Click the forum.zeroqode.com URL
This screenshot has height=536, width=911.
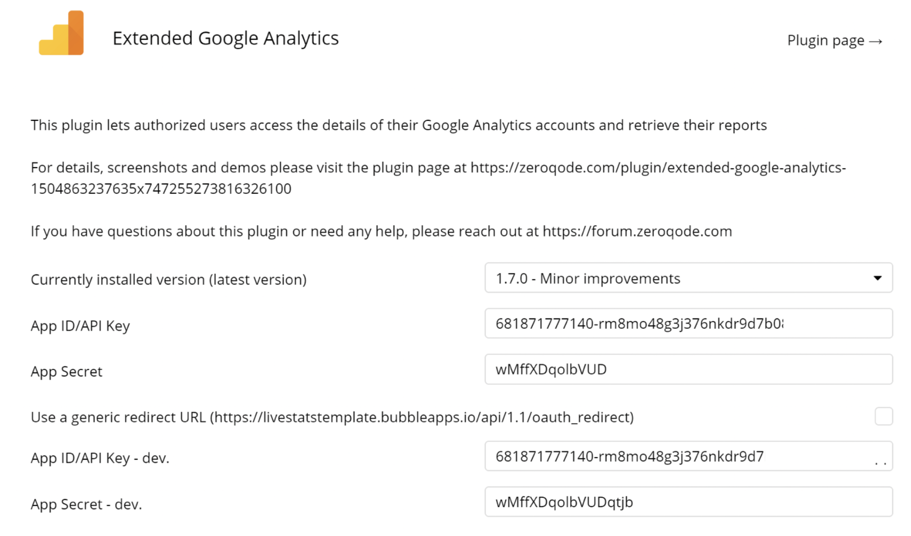tap(637, 231)
